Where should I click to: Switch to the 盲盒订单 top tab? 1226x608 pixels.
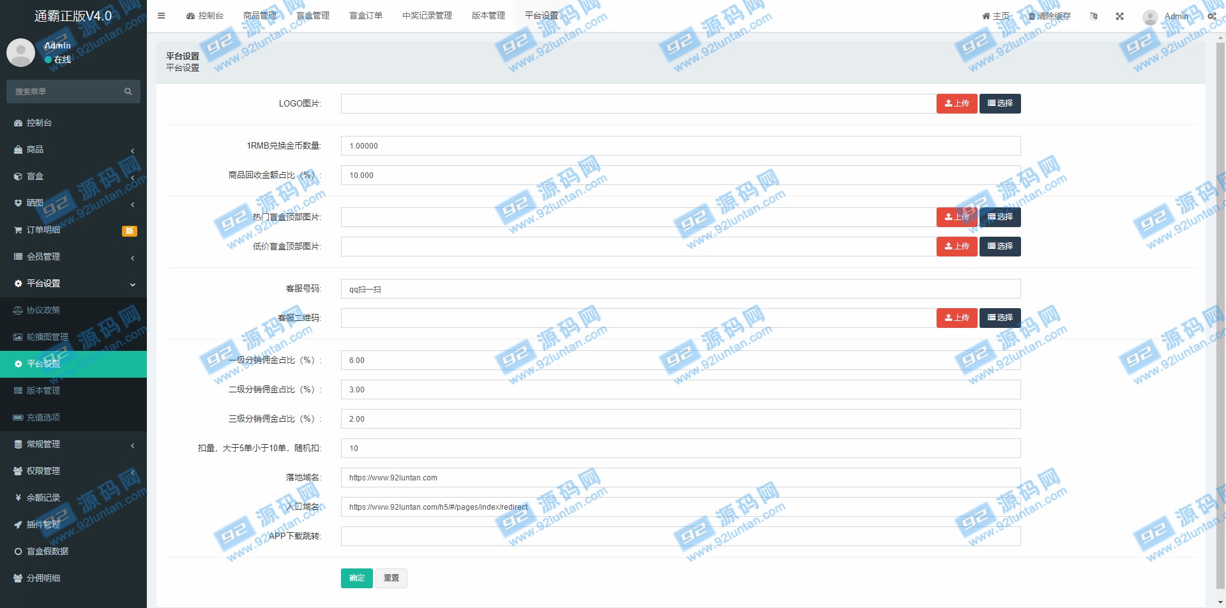point(366,16)
